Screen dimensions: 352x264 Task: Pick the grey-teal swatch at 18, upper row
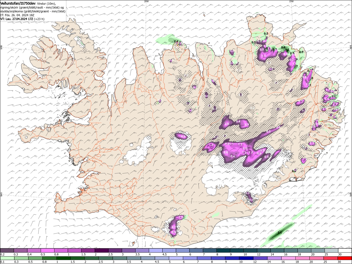coord(304,251)
